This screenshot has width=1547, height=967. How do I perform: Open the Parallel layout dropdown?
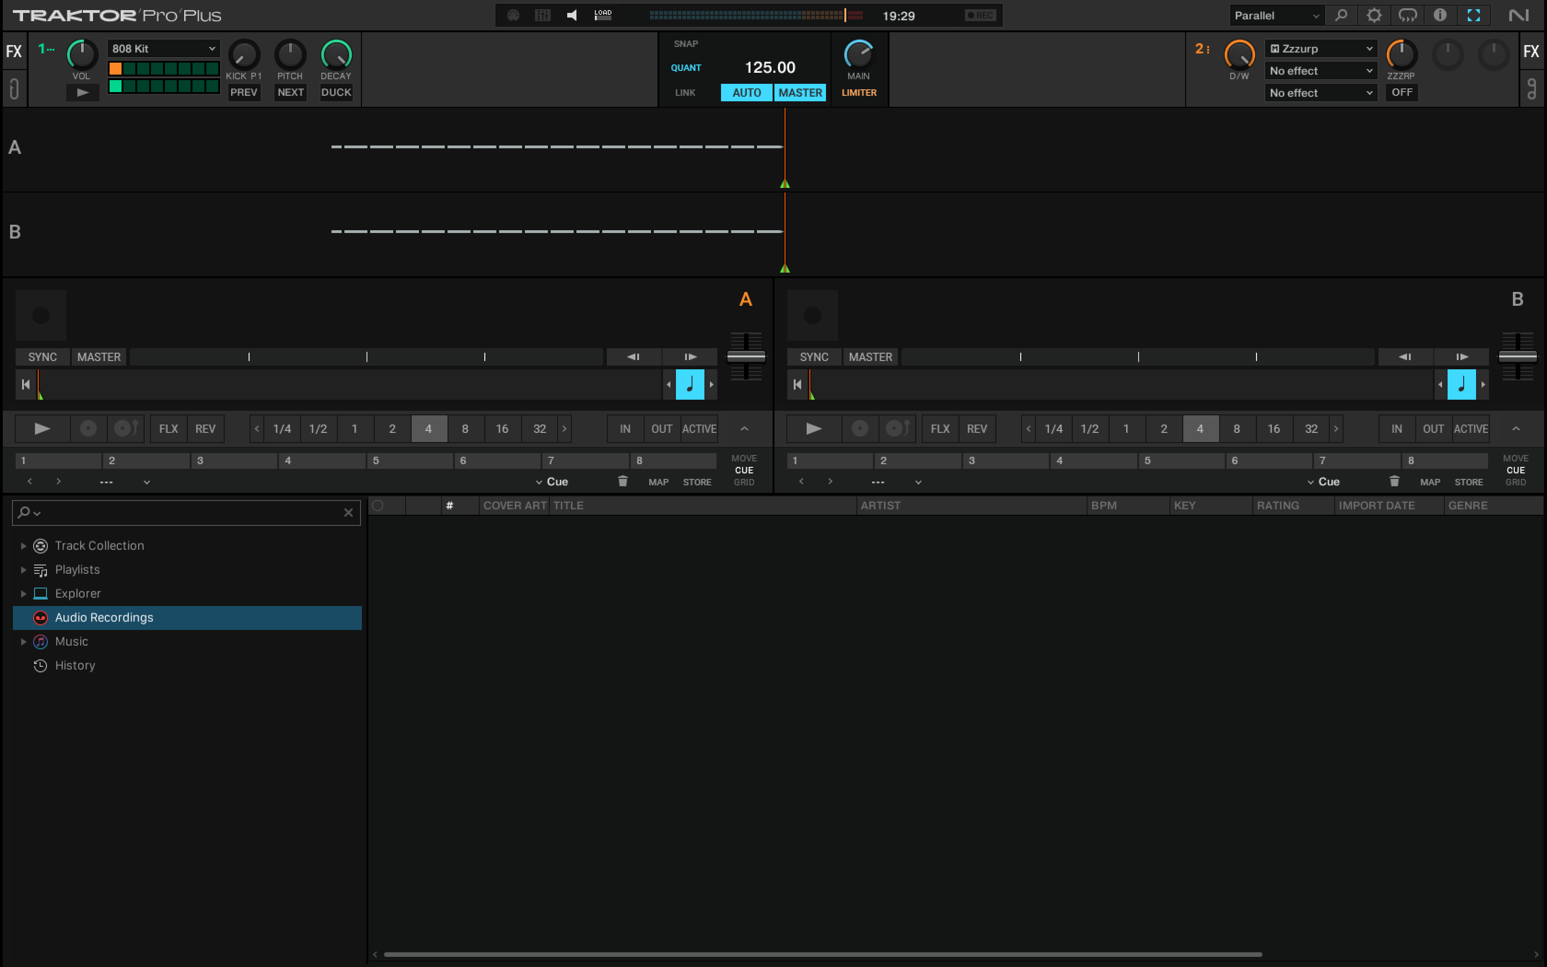pos(1276,15)
